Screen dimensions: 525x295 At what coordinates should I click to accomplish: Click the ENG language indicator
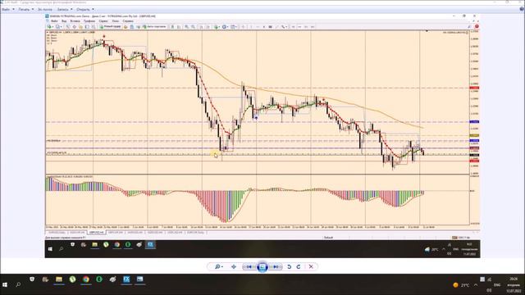(497, 285)
